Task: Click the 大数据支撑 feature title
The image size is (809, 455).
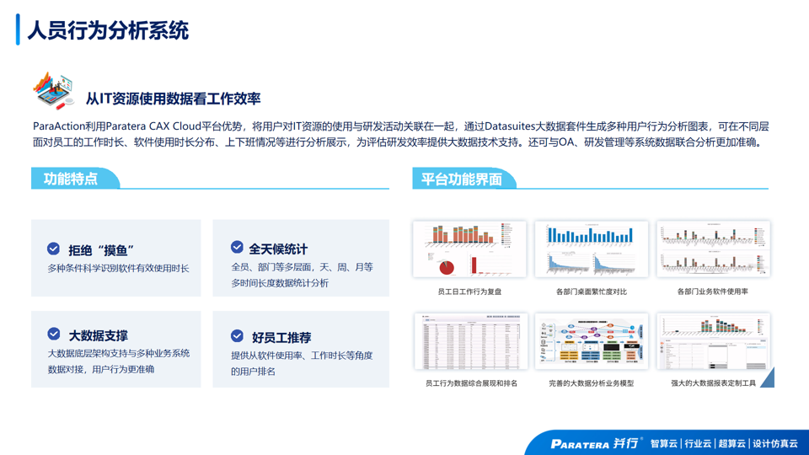Action: pyautogui.click(x=98, y=336)
